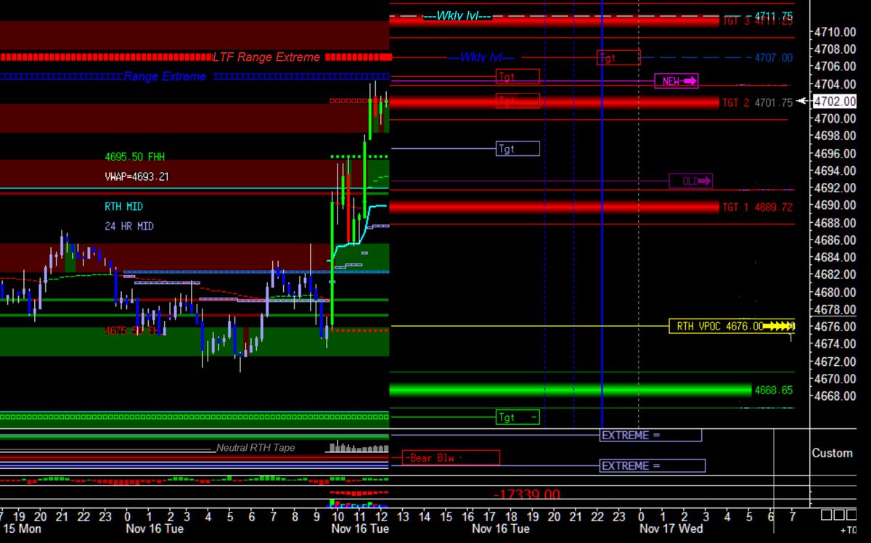
Task: Click the lower EXTREME = box
Action: [653, 465]
